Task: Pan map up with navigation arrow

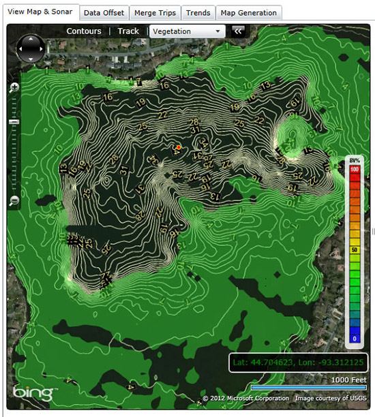Action: click(31, 39)
